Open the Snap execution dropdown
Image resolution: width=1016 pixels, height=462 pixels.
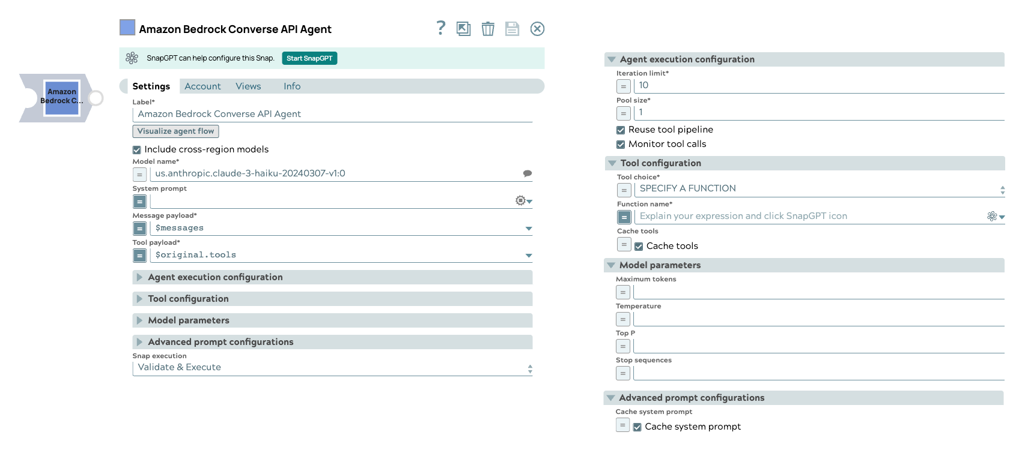click(529, 367)
